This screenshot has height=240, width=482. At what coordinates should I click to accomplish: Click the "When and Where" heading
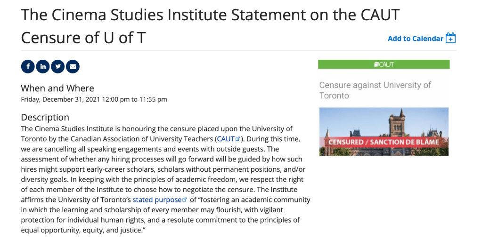click(57, 88)
